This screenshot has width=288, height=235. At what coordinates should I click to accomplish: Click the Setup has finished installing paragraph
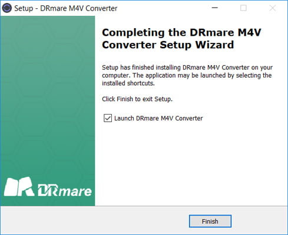(187, 75)
